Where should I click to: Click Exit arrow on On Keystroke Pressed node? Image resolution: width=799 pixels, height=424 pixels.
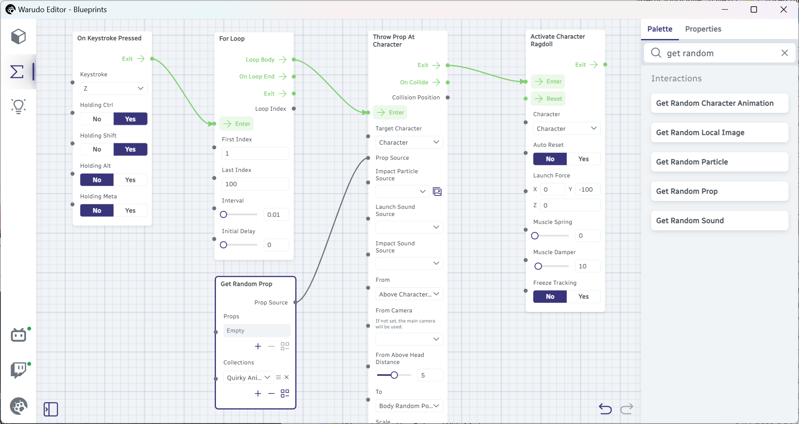click(141, 59)
